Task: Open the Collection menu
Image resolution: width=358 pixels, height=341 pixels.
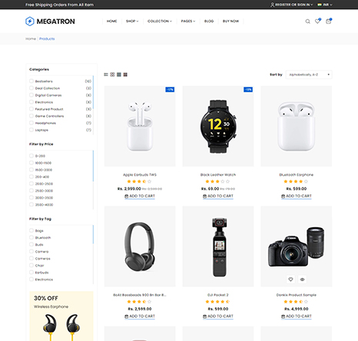Action: [160, 22]
